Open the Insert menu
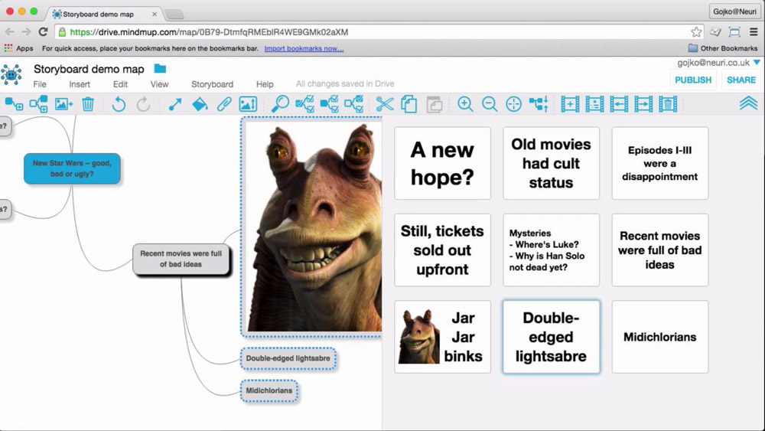Viewport: 765px width, 431px height. [x=80, y=84]
